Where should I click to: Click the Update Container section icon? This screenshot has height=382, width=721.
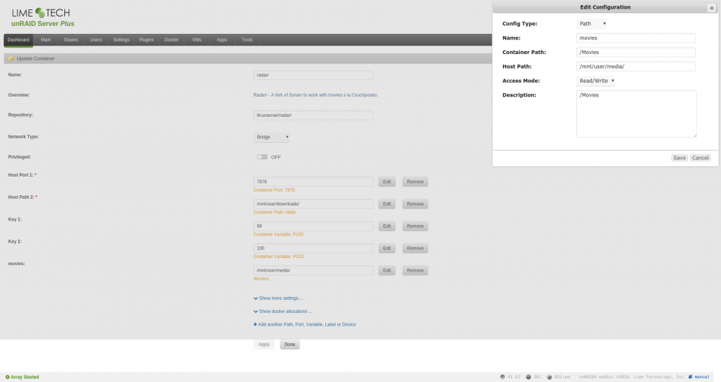[x=11, y=58]
